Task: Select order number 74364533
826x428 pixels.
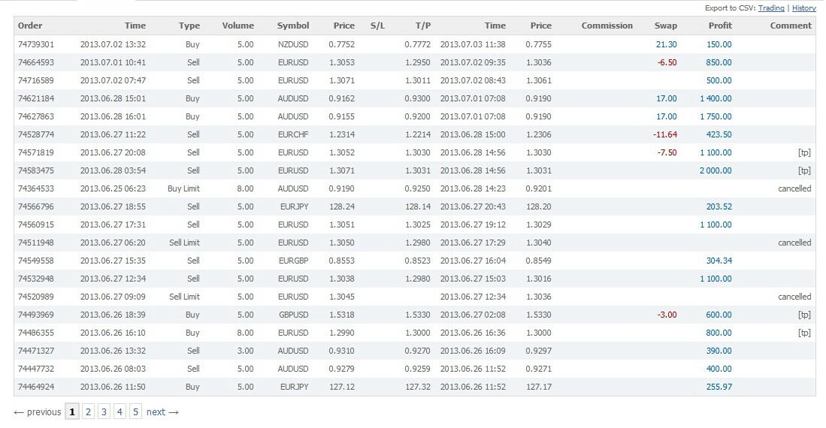Action: click(36, 188)
